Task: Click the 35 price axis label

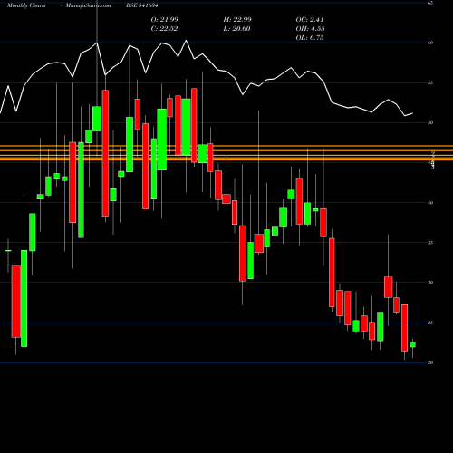Action: (x=430, y=243)
